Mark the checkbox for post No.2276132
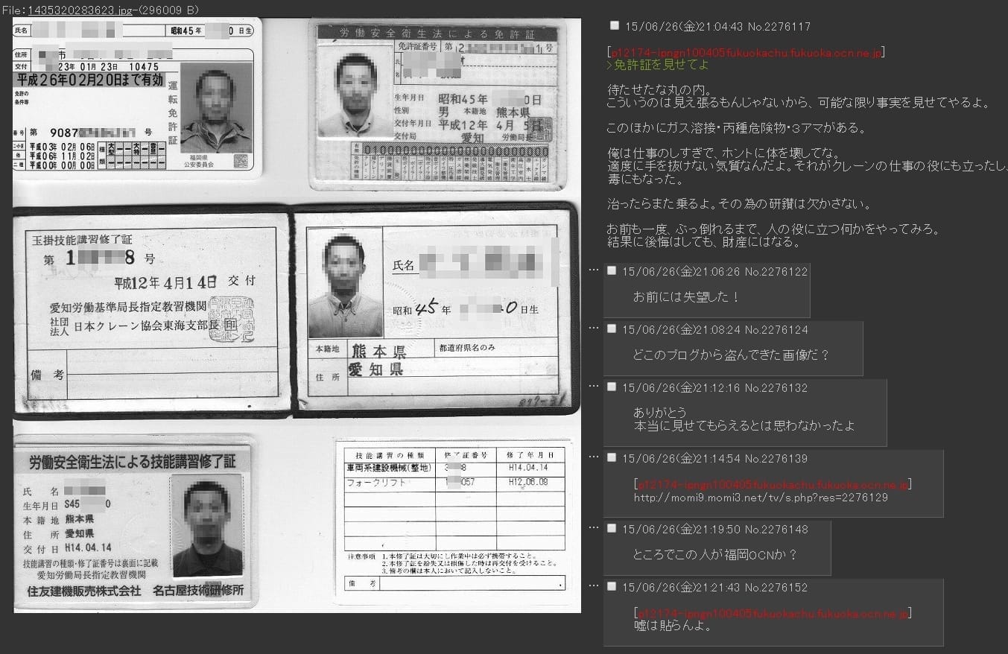 [x=612, y=387]
